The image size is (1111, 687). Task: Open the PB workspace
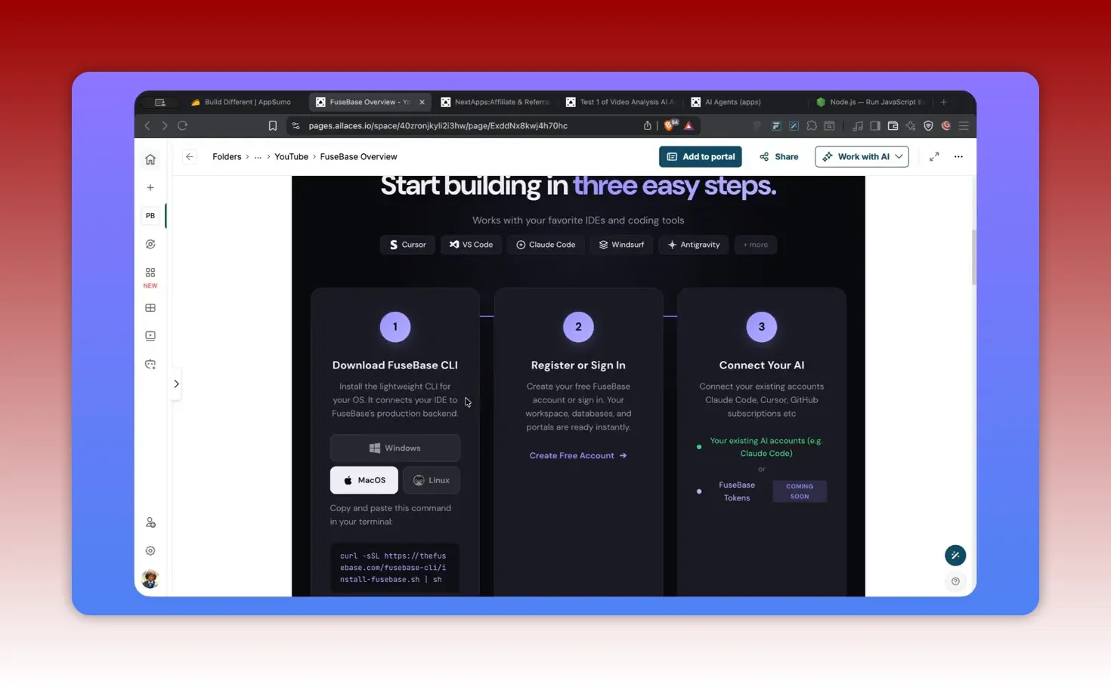click(150, 215)
